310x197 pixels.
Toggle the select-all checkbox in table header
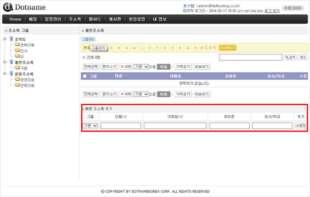(85, 76)
